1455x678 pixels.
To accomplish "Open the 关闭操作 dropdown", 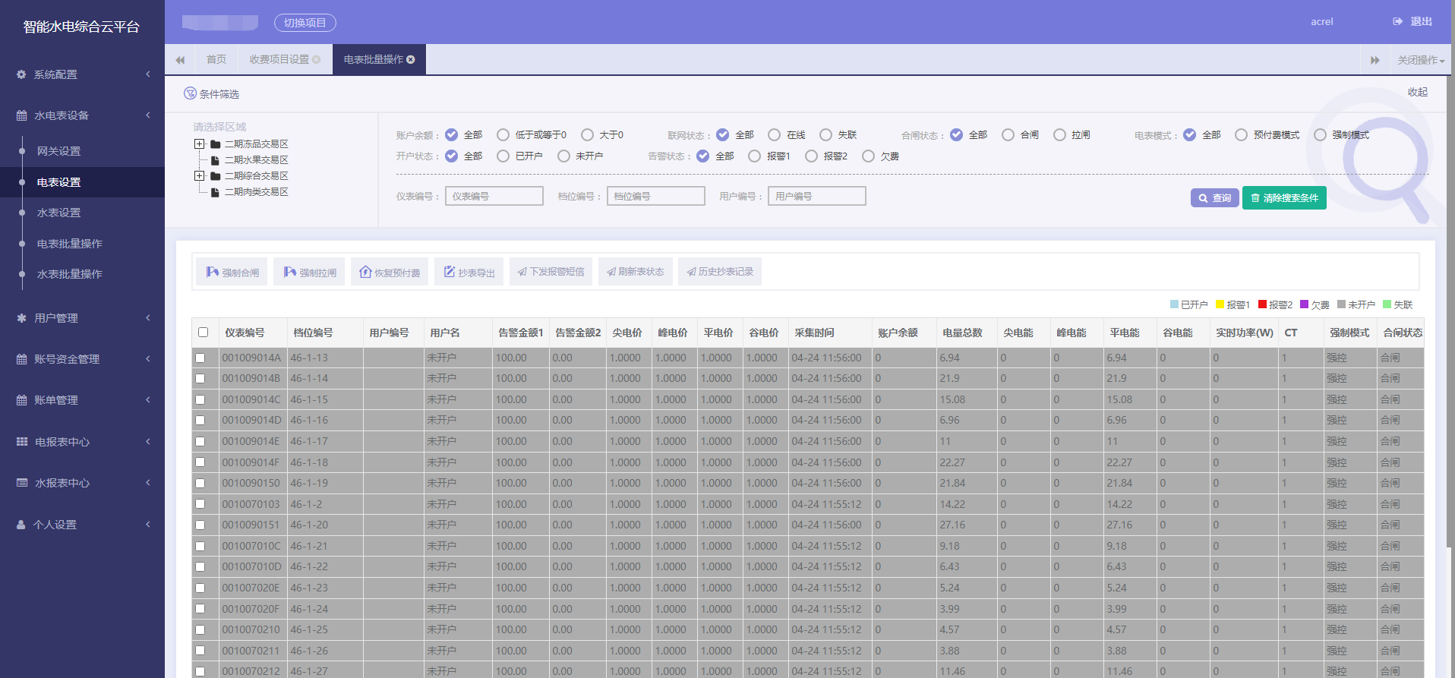I will 1421,60.
